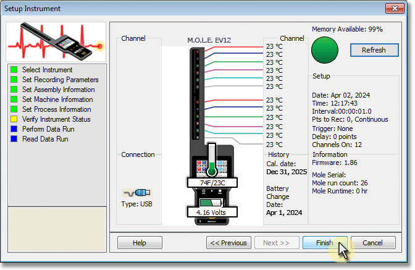Click the Time: 12:17:43 setup line
This screenshot has height=270, width=415.
click(x=335, y=103)
